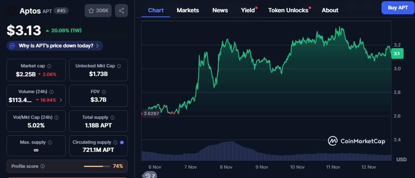Click the Volume (24h) info icon

pyautogui.click(x=52, y=91)
